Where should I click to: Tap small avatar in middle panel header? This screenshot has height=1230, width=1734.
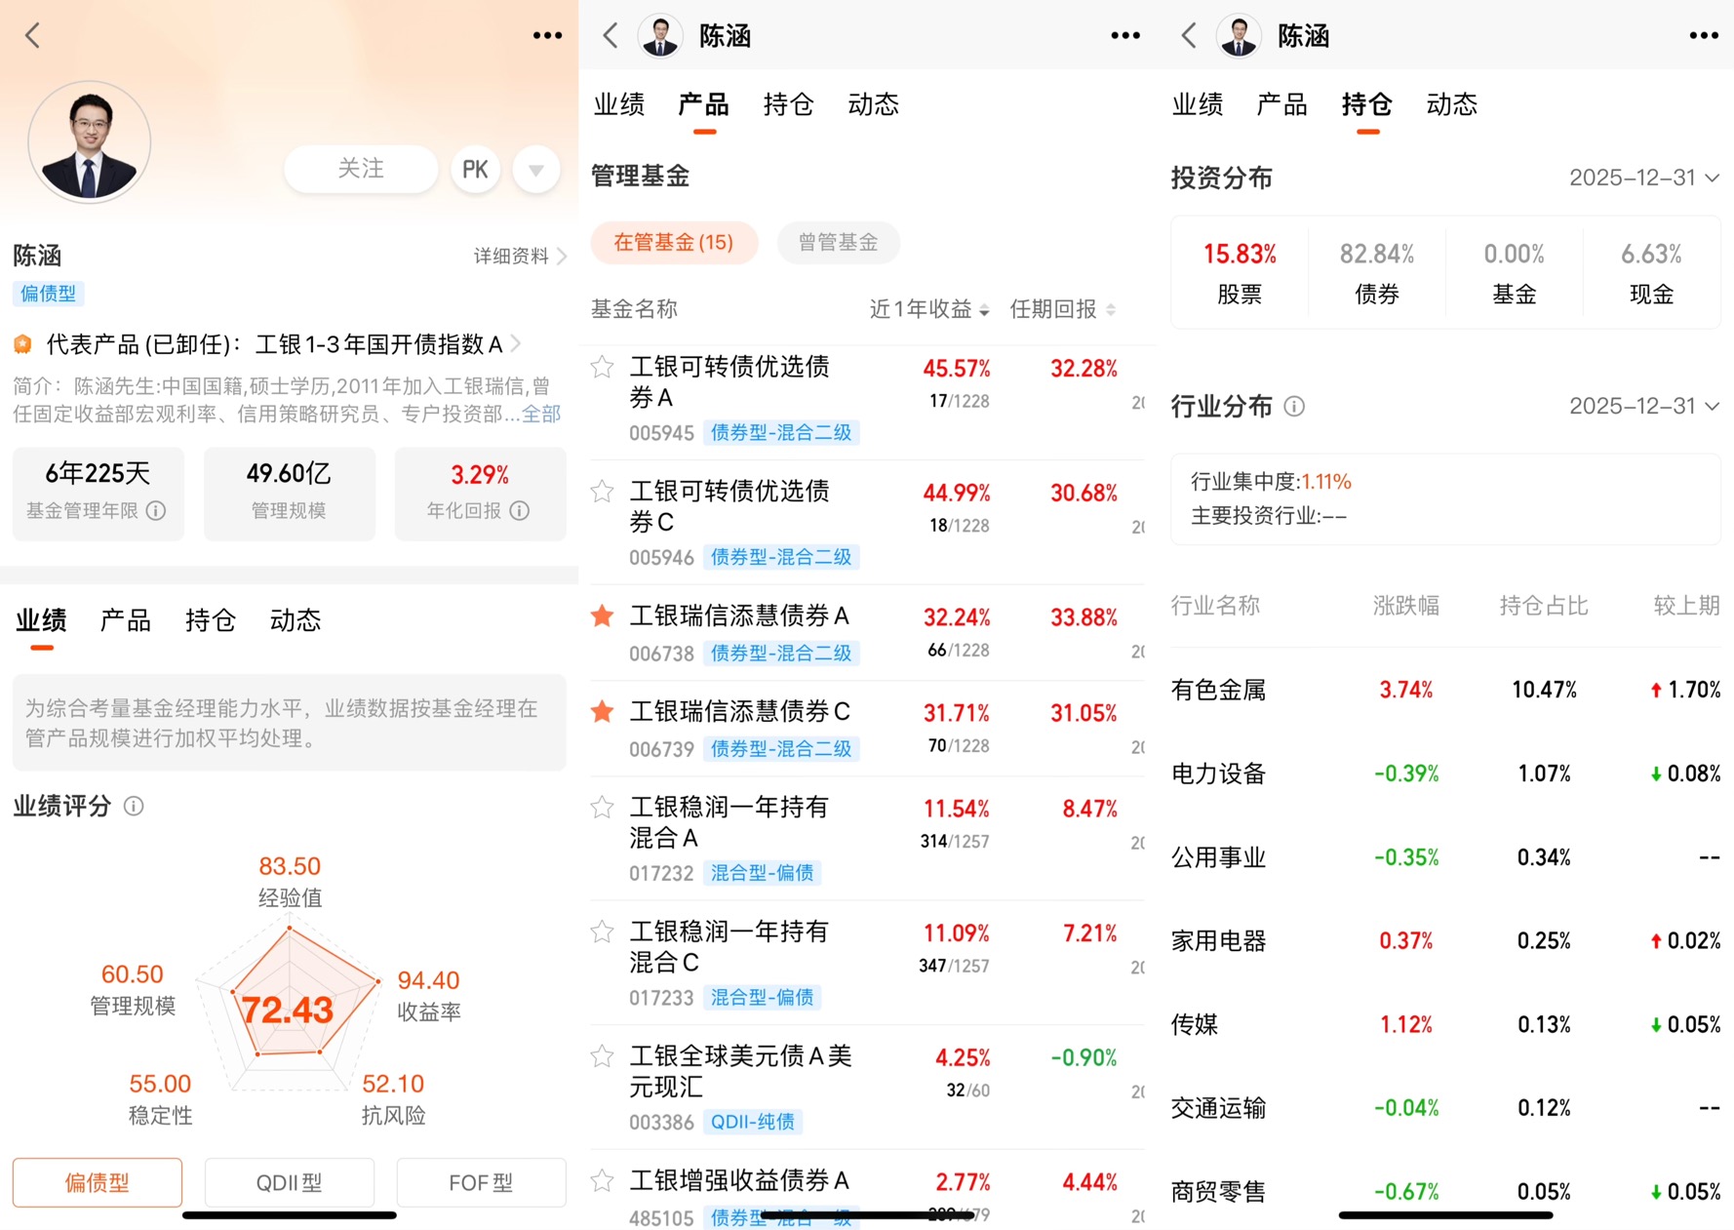(660, 36)
